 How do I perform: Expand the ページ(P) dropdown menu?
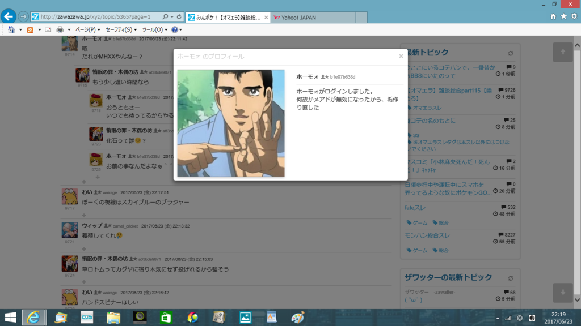click(87, 29)
